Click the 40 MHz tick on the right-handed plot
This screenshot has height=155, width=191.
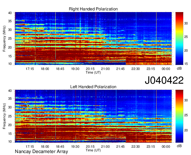pos(10,13)
